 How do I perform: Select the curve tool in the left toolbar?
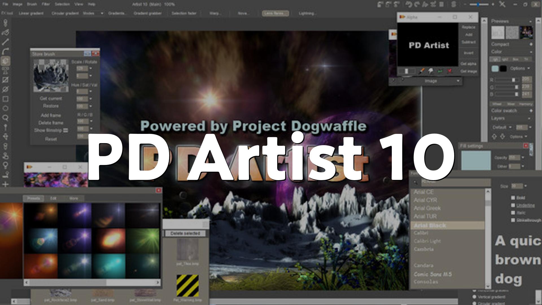(x=5, y=52)
